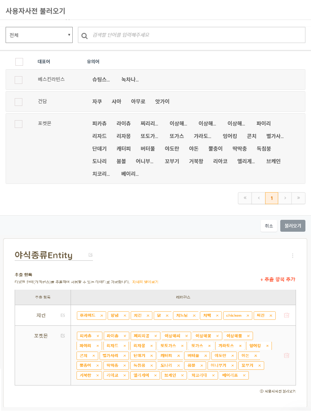Remove the 후라이드 reference tag
The width and height of the screenshot is (311, 411).
pyautogui.click(x=102, y=316)
